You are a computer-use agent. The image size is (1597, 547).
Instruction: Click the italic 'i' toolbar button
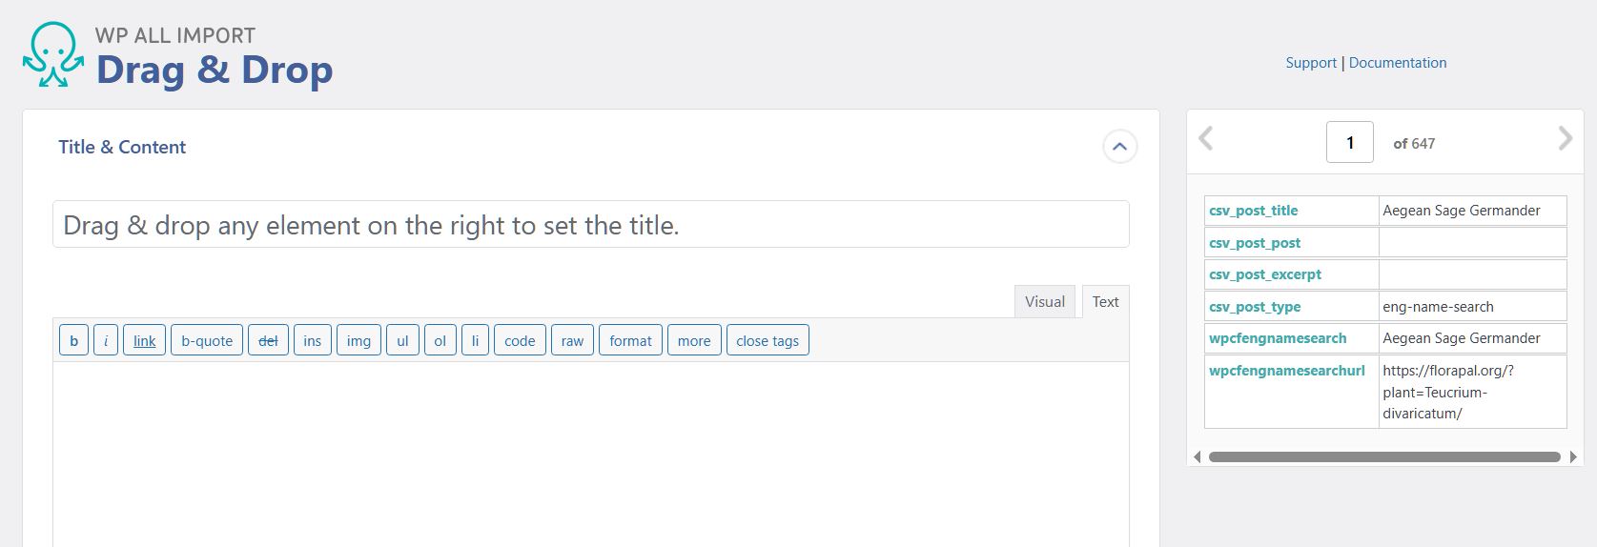(106, 340)
